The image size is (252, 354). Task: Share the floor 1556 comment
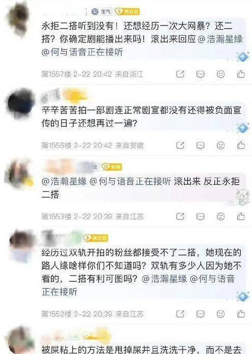click(180, 145)
